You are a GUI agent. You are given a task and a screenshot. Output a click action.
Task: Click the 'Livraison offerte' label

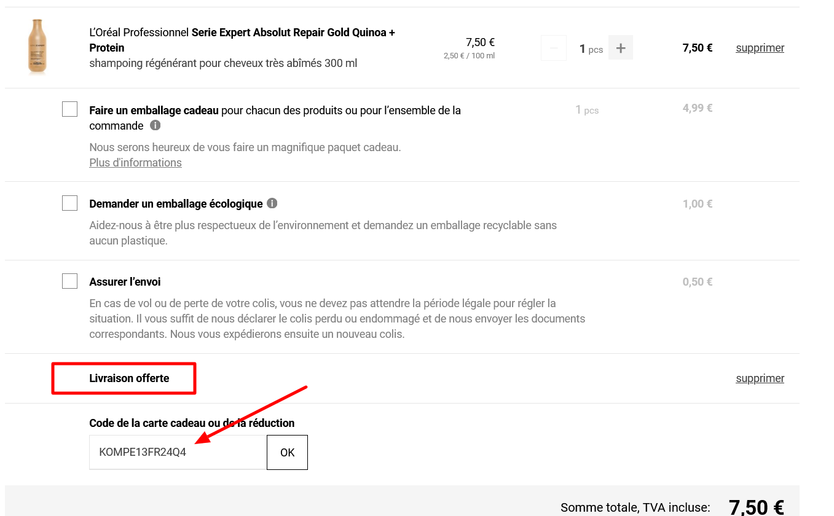pyautogui.click(x=129, y=378)
